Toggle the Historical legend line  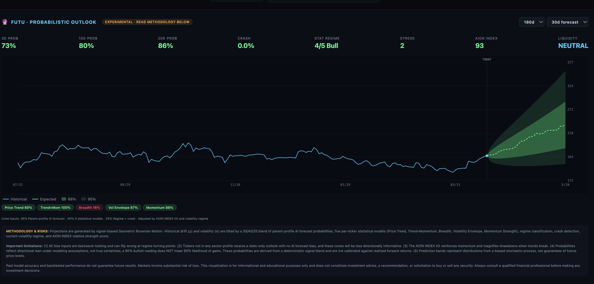click(x=15, y=199)
